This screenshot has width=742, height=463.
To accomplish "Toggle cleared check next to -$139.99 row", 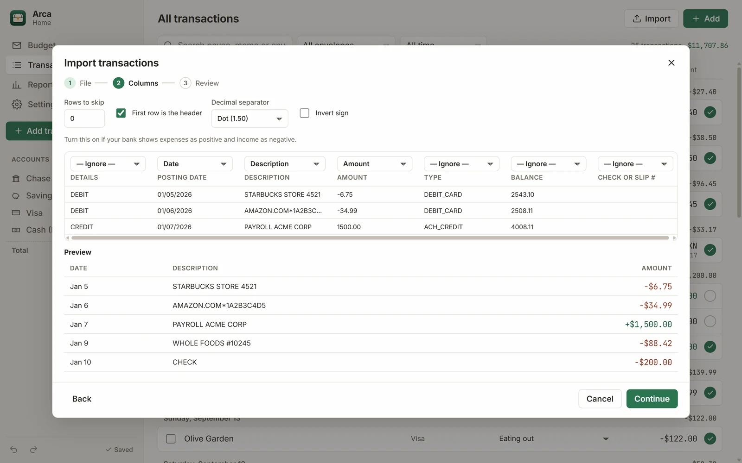I will click(710, 393).
